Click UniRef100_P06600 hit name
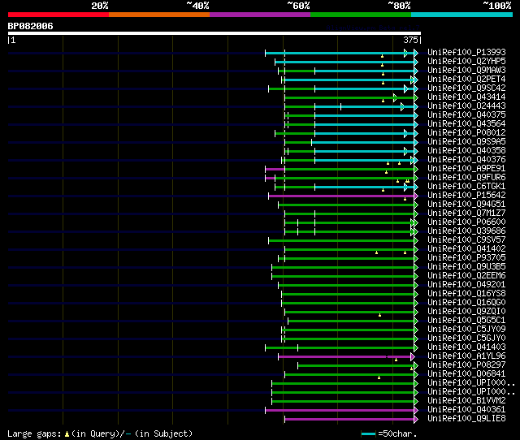The width and height of the screenshot is (520, 440). pos(466,222)
